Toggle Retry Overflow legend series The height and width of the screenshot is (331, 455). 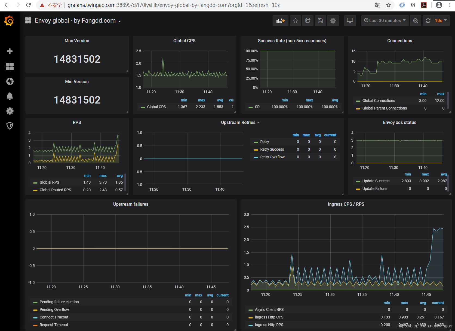click(x=272, y=157)
